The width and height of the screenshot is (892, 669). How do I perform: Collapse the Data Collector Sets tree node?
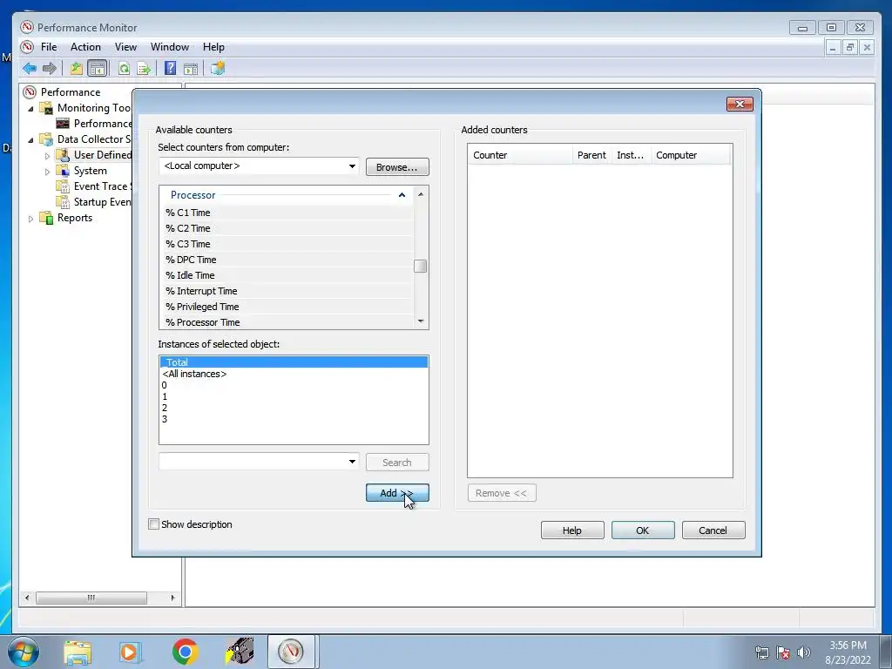click(x=30, y=140)
